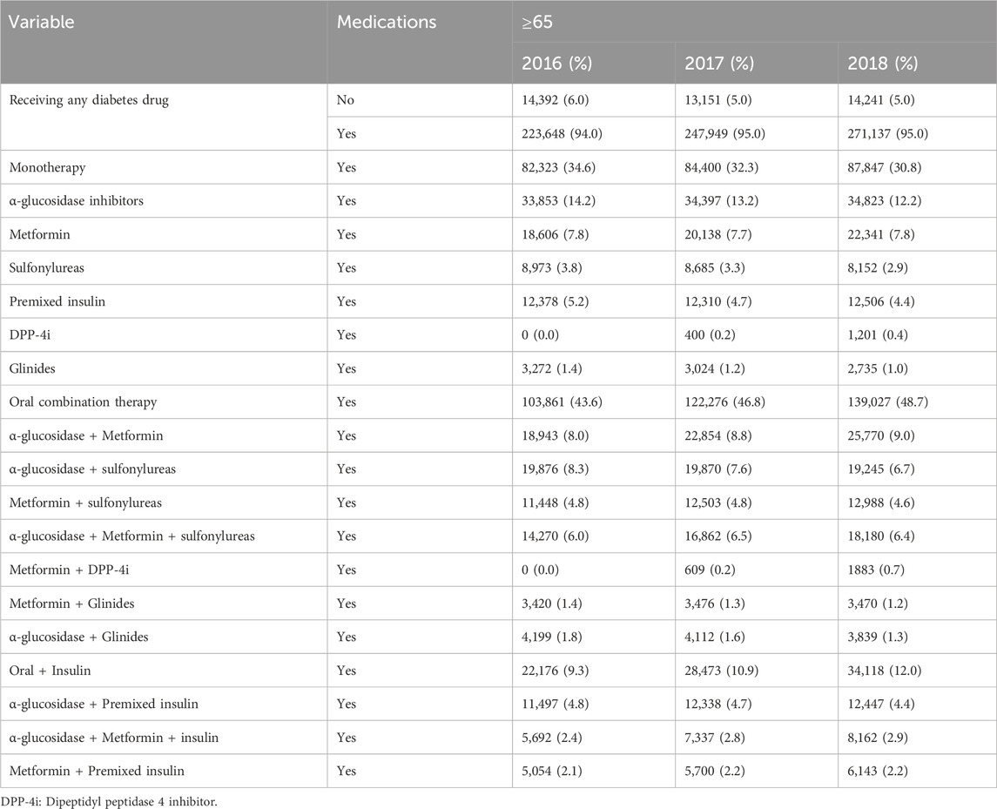Select the Receiving any diabetes drug label
This screenshot has height=809, width=997.
tap(89, 100)
